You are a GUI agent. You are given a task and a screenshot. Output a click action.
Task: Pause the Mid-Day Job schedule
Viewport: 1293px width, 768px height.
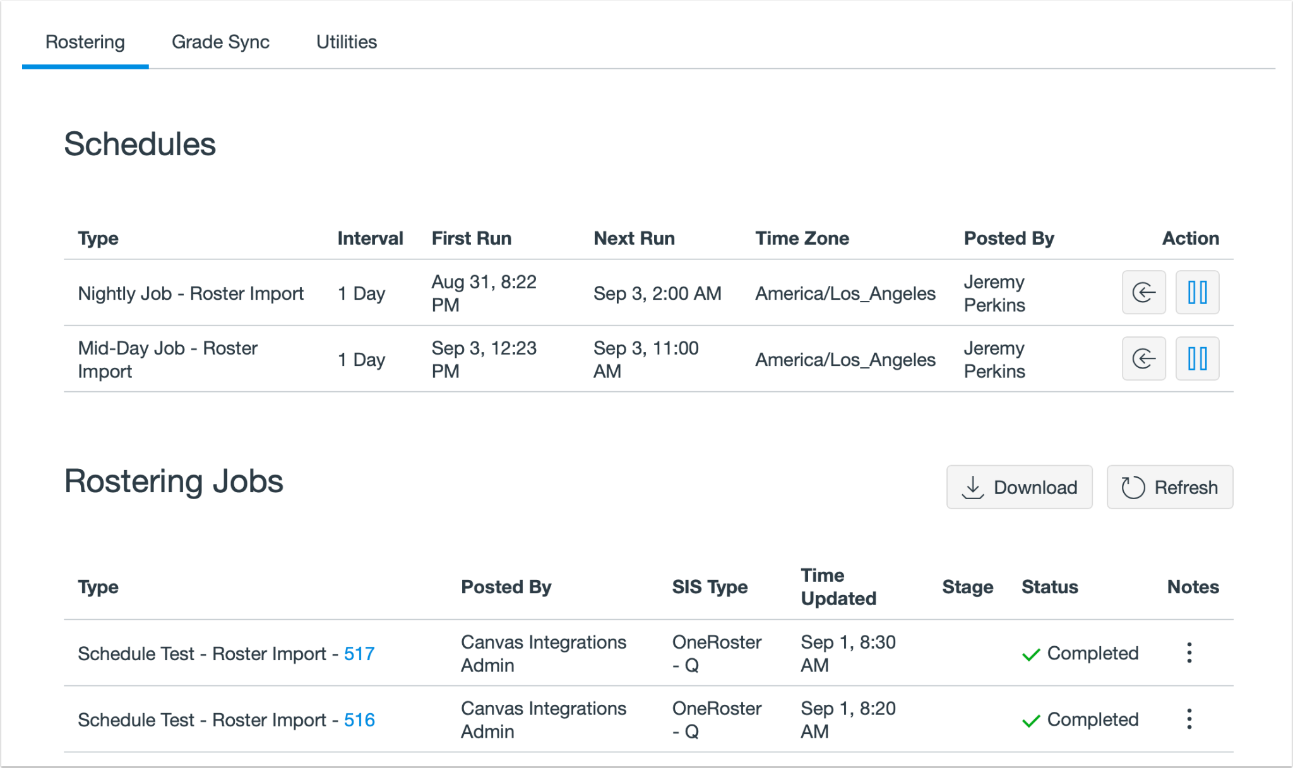(x=1197, y=358)
